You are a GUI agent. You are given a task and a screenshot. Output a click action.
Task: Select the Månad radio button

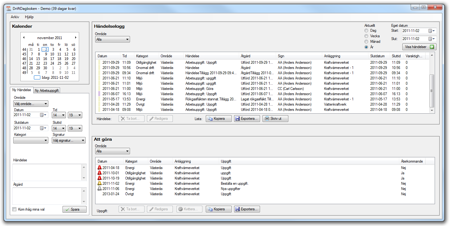[366, 42]
